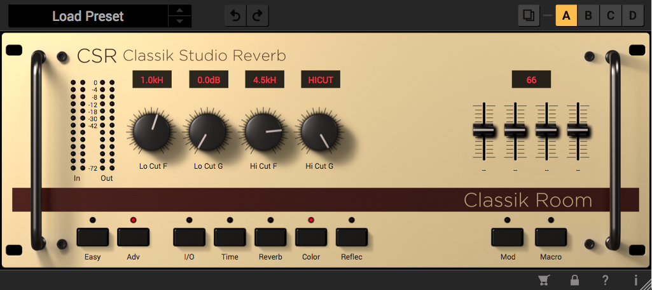Click the Hi Cut F knob

click(x=263, y=133)
